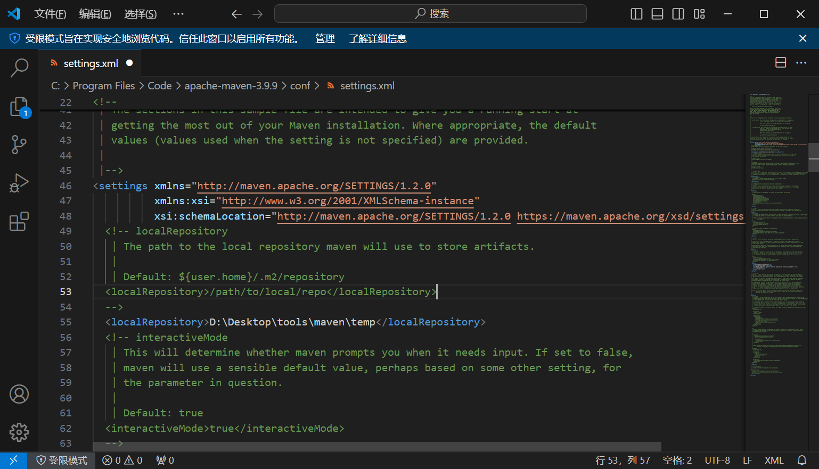The width and height of the screenshot is (819, 469).
Task: Open the Explorer files icon
Action: (19, 106)
